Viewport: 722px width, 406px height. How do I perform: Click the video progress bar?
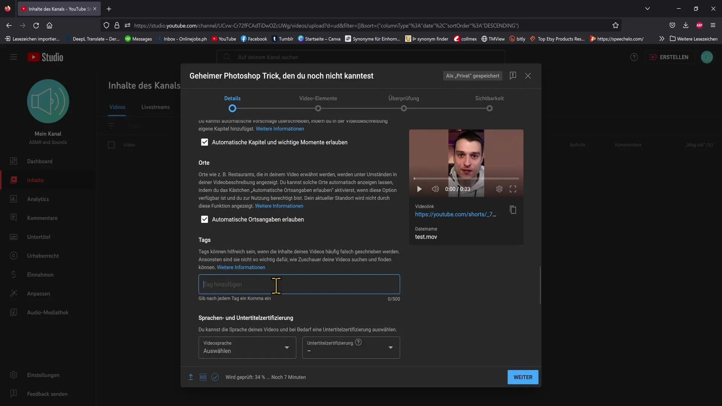(466, 178)
